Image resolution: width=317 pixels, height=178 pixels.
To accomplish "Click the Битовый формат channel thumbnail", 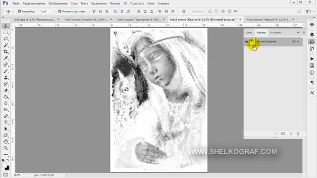I will click(x=252, y=42).
